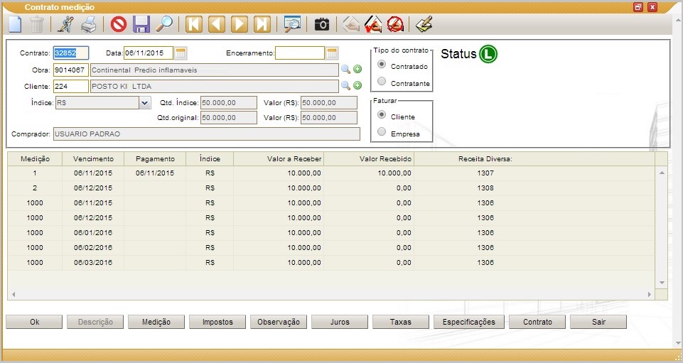Select the row with Receita Diversa 1307
The image size is (683, 363).
click(x=331, y=173)
